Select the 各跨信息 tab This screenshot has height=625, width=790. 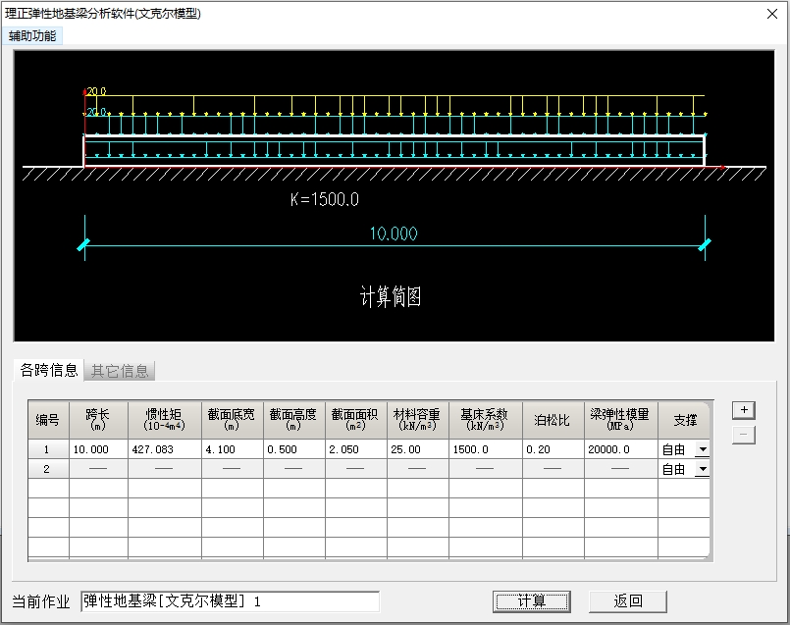click(x=49, y=370)
